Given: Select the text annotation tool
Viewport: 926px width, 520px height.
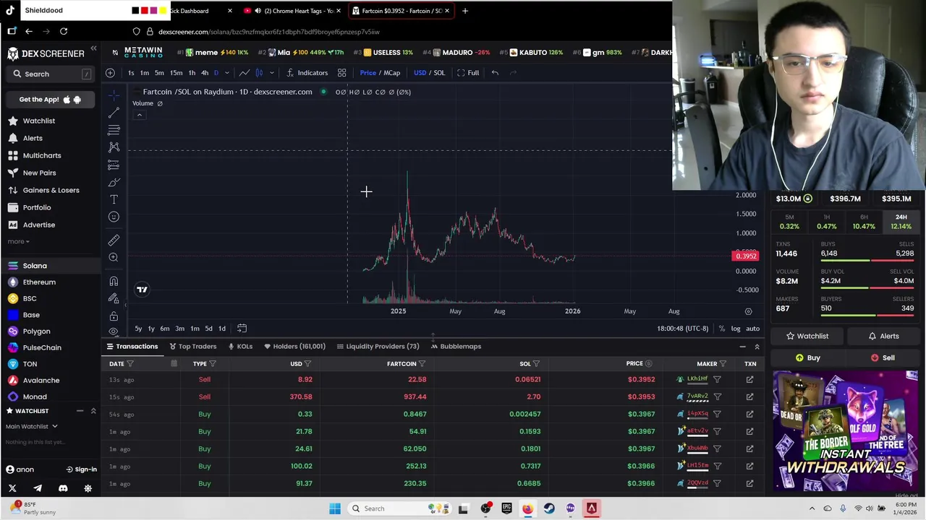Looking at the screenshot, I should [114, 199].
